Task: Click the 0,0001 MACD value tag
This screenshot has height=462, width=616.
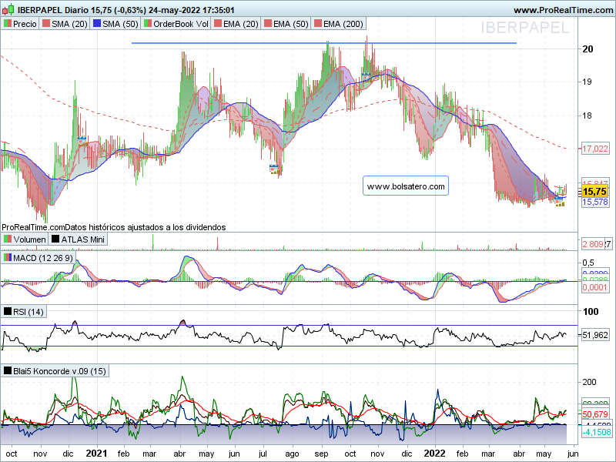Action: point(594,287)
